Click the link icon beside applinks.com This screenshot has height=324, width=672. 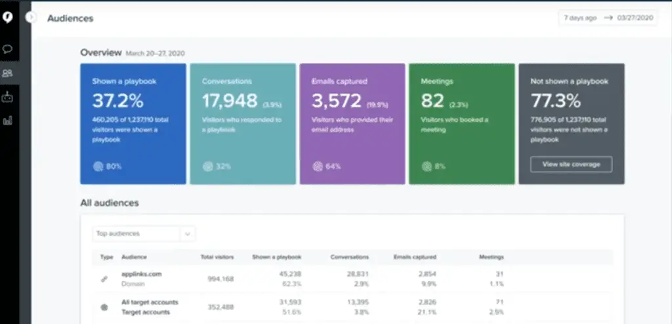tap(104, 279)
